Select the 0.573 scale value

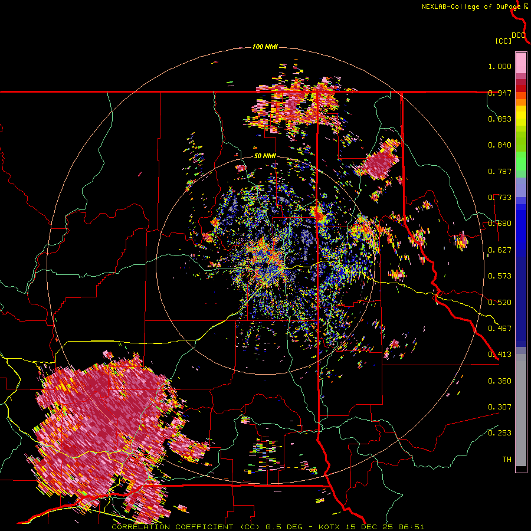(500, 276)
